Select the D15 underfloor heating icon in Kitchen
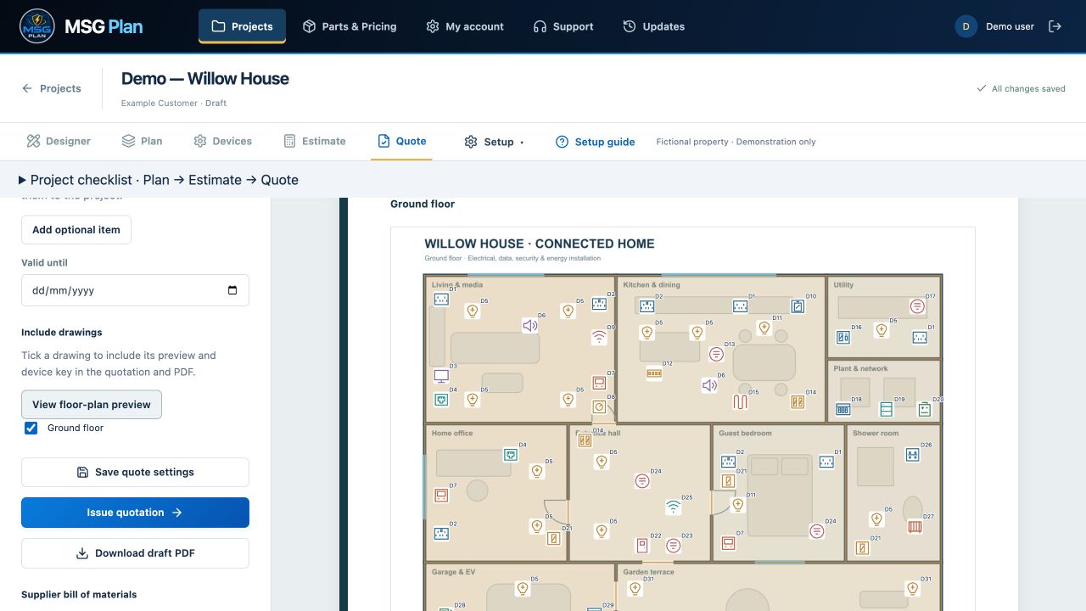Viewport: 1086px width, 611px height. coord(741,401)
